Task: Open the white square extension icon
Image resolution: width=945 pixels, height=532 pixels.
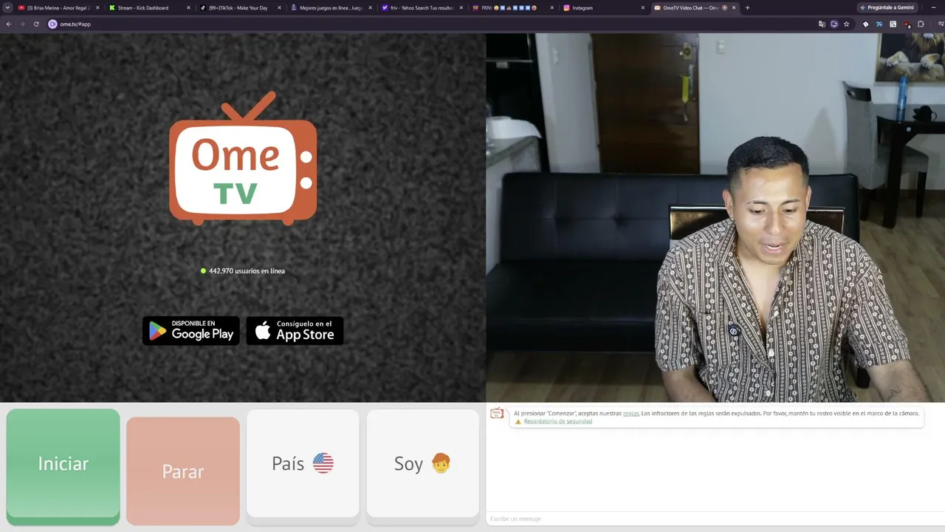Action: tap(893, 24)
